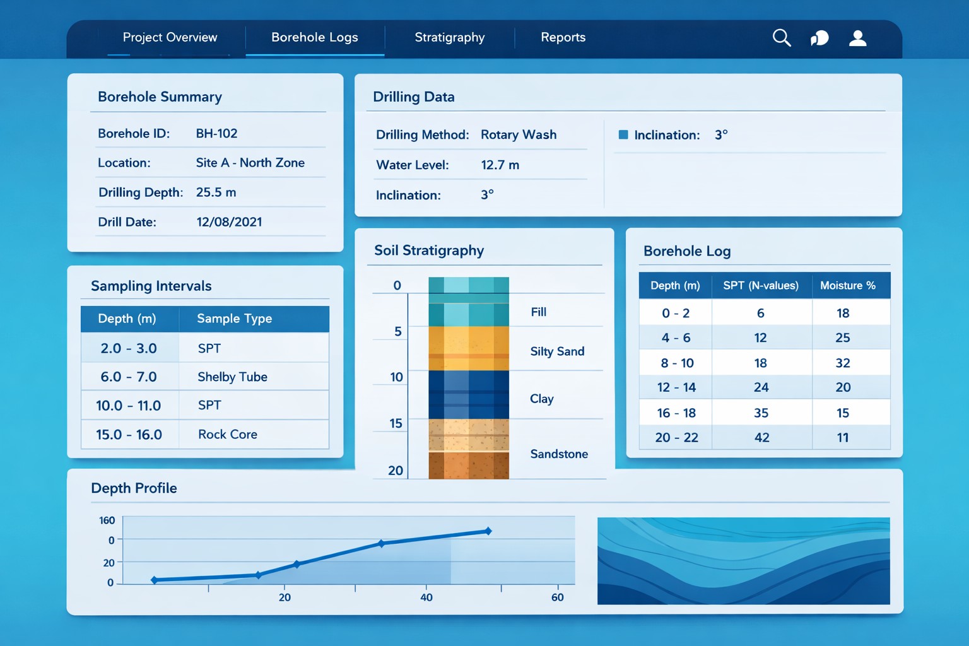969x646 pixels.
Task: Select the 16 - 18 depth row
Action: click(x=764, y=412)
